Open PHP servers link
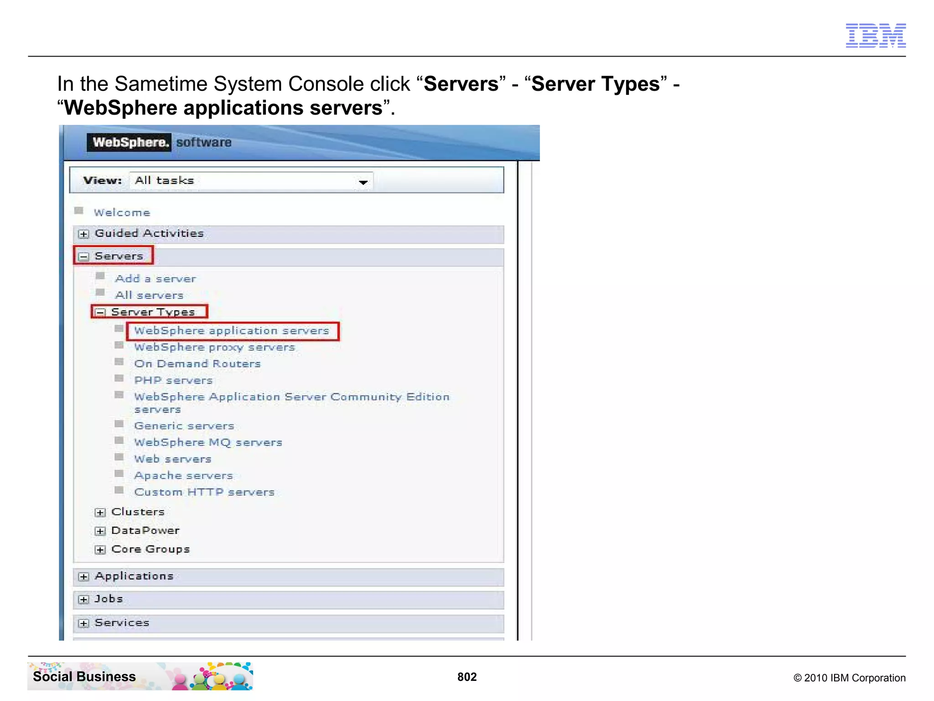Screen dimensions: 934x701 [x=173, y=380]
